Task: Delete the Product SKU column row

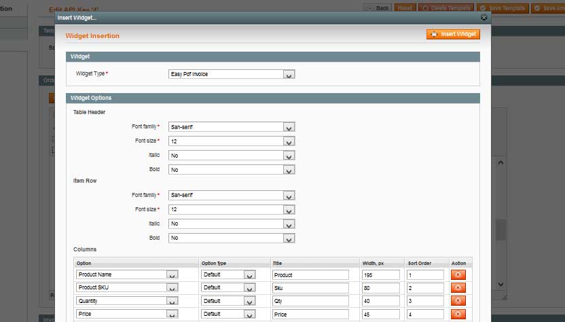Action: [458, 288]
